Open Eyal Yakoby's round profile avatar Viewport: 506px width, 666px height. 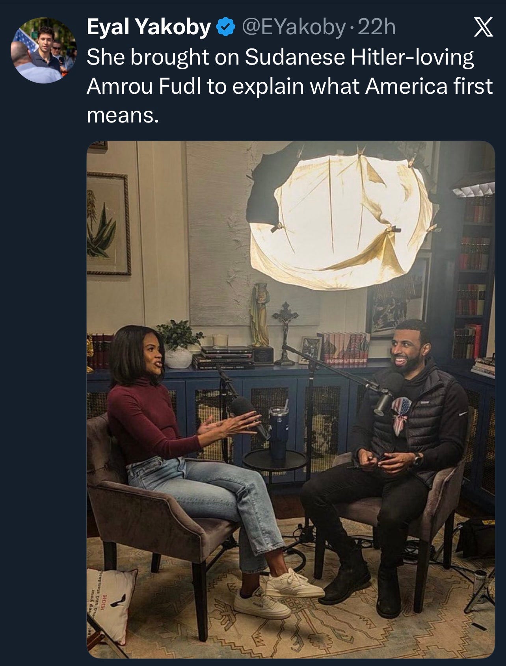click(x=44, y=49)
